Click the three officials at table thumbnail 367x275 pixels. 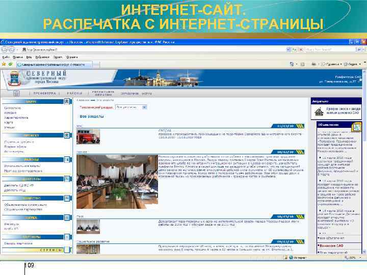pyautogui.click(x=88, y=226)
